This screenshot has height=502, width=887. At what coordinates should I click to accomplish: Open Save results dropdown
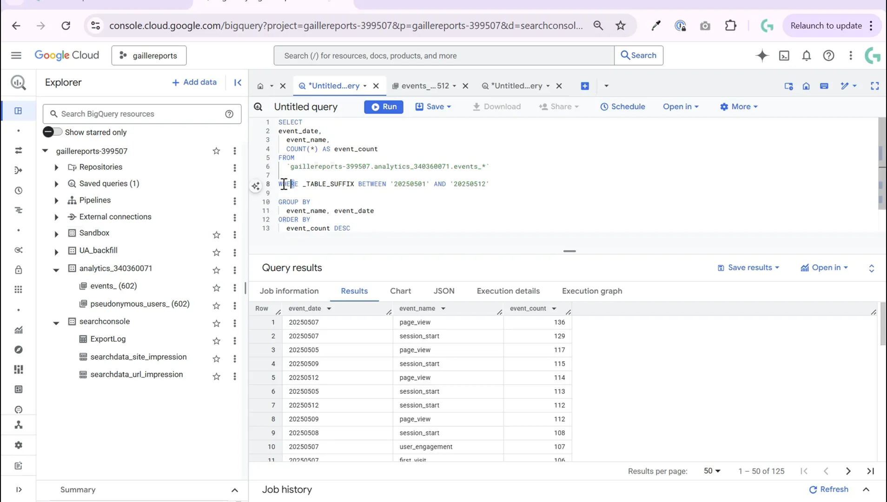click(x=748, y=268)
